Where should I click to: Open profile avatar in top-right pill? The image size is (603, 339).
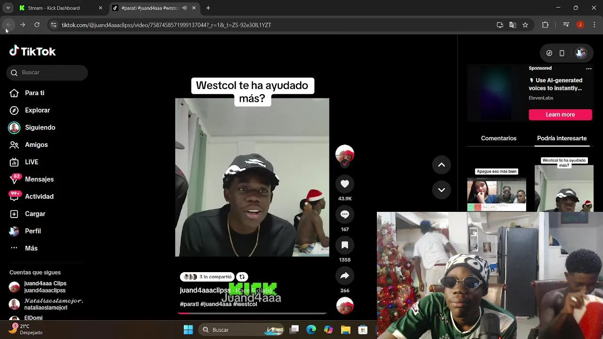580,53
